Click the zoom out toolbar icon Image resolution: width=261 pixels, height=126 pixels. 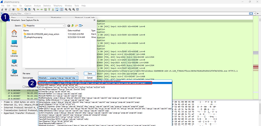70,9
